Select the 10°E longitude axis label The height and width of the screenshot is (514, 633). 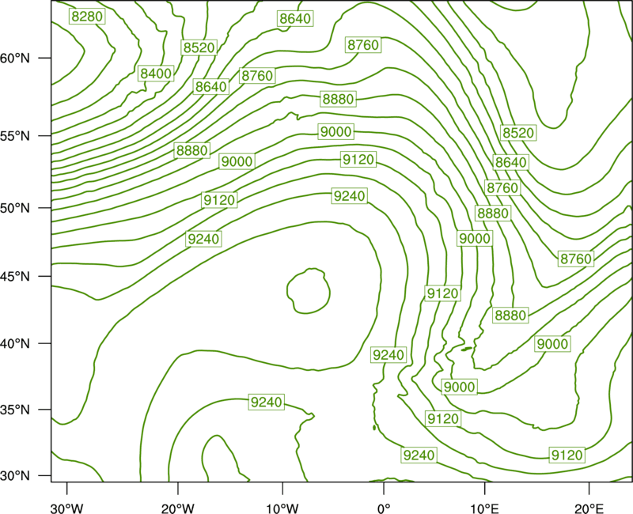coord(484,508)
